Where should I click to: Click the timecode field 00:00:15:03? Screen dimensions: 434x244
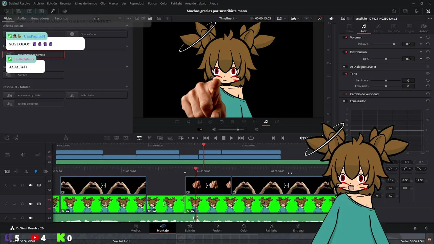tap(263, 18)
